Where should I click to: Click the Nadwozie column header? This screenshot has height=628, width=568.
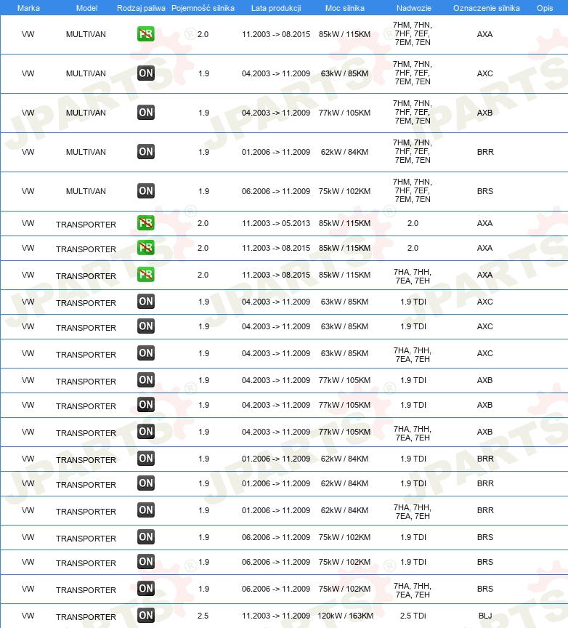tap(414, 8)
